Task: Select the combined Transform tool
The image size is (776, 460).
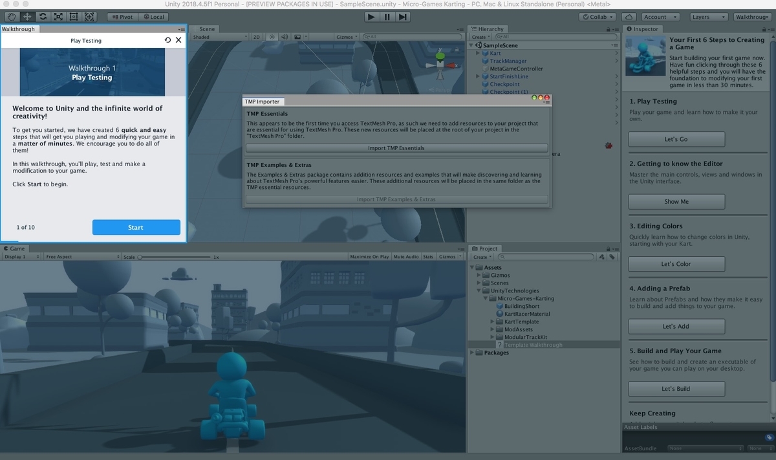Action: (89, 17)
